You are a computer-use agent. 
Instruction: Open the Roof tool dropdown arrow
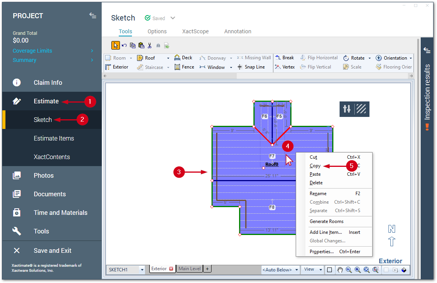(168, 58)
